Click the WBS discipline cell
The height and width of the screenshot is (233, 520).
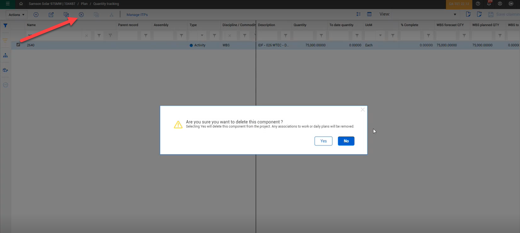[x=226, y=45]
